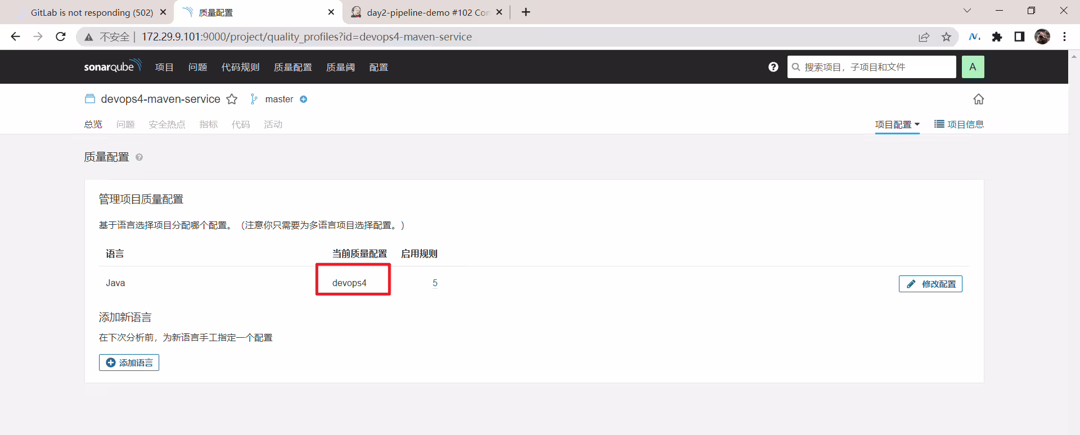Favorite devops4-maven-service with the star icon
This screenshot has height=435, width=1080.
tap(232, 99)
